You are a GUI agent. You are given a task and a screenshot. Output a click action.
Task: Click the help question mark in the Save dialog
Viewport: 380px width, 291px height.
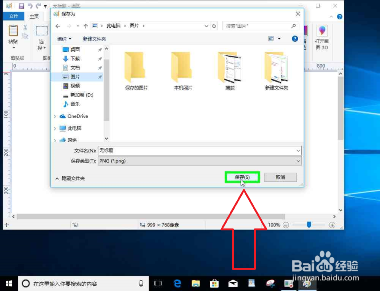(x=295, y=38)
